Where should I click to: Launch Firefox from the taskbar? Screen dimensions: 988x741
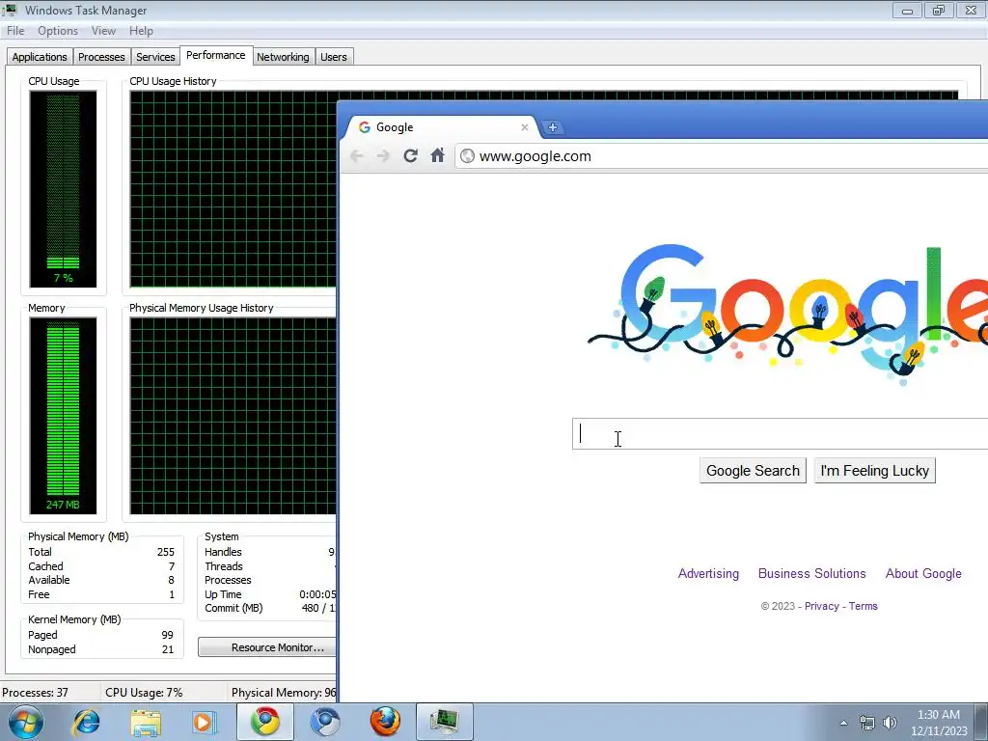point(385,722)
